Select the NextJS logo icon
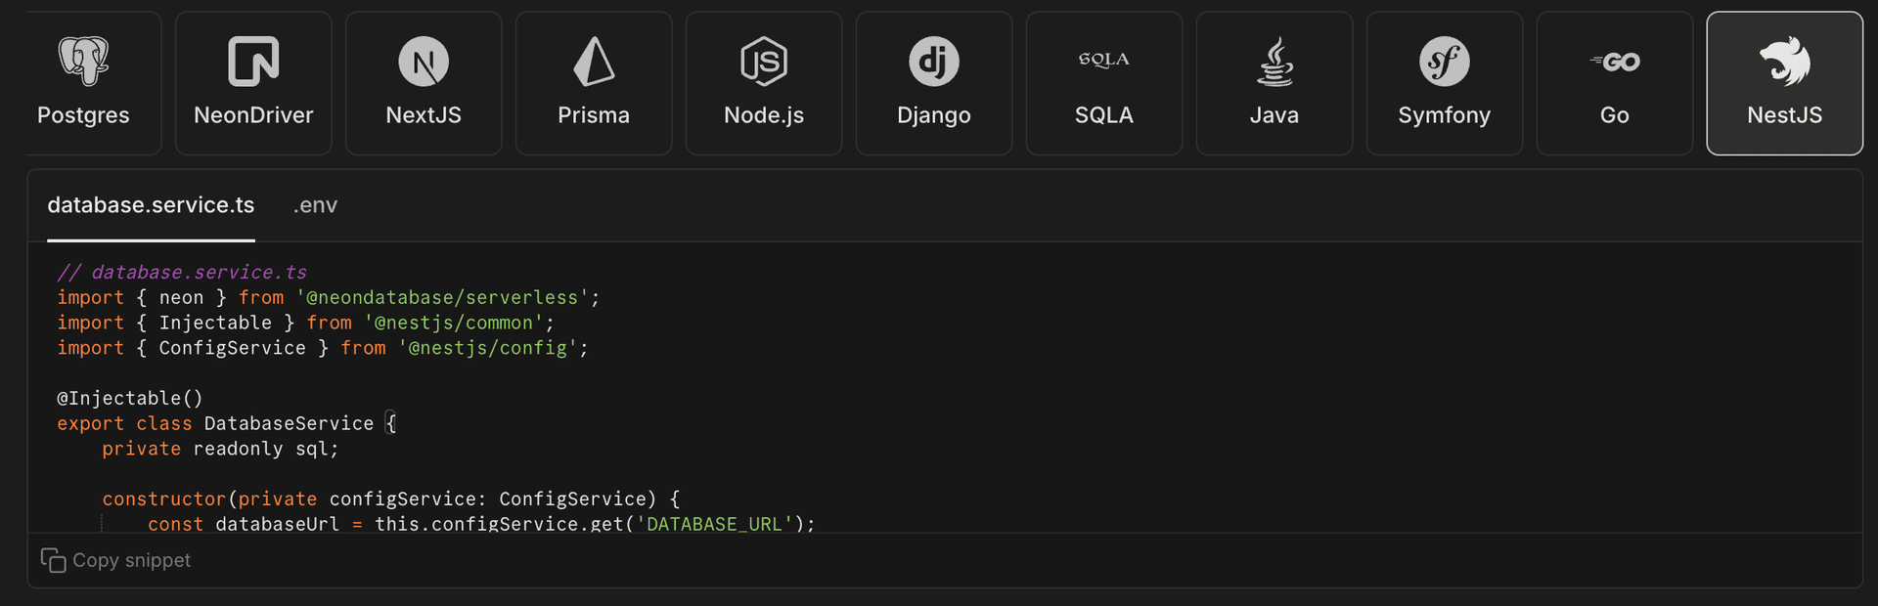1878x606 pixels. tap(424, 61)
